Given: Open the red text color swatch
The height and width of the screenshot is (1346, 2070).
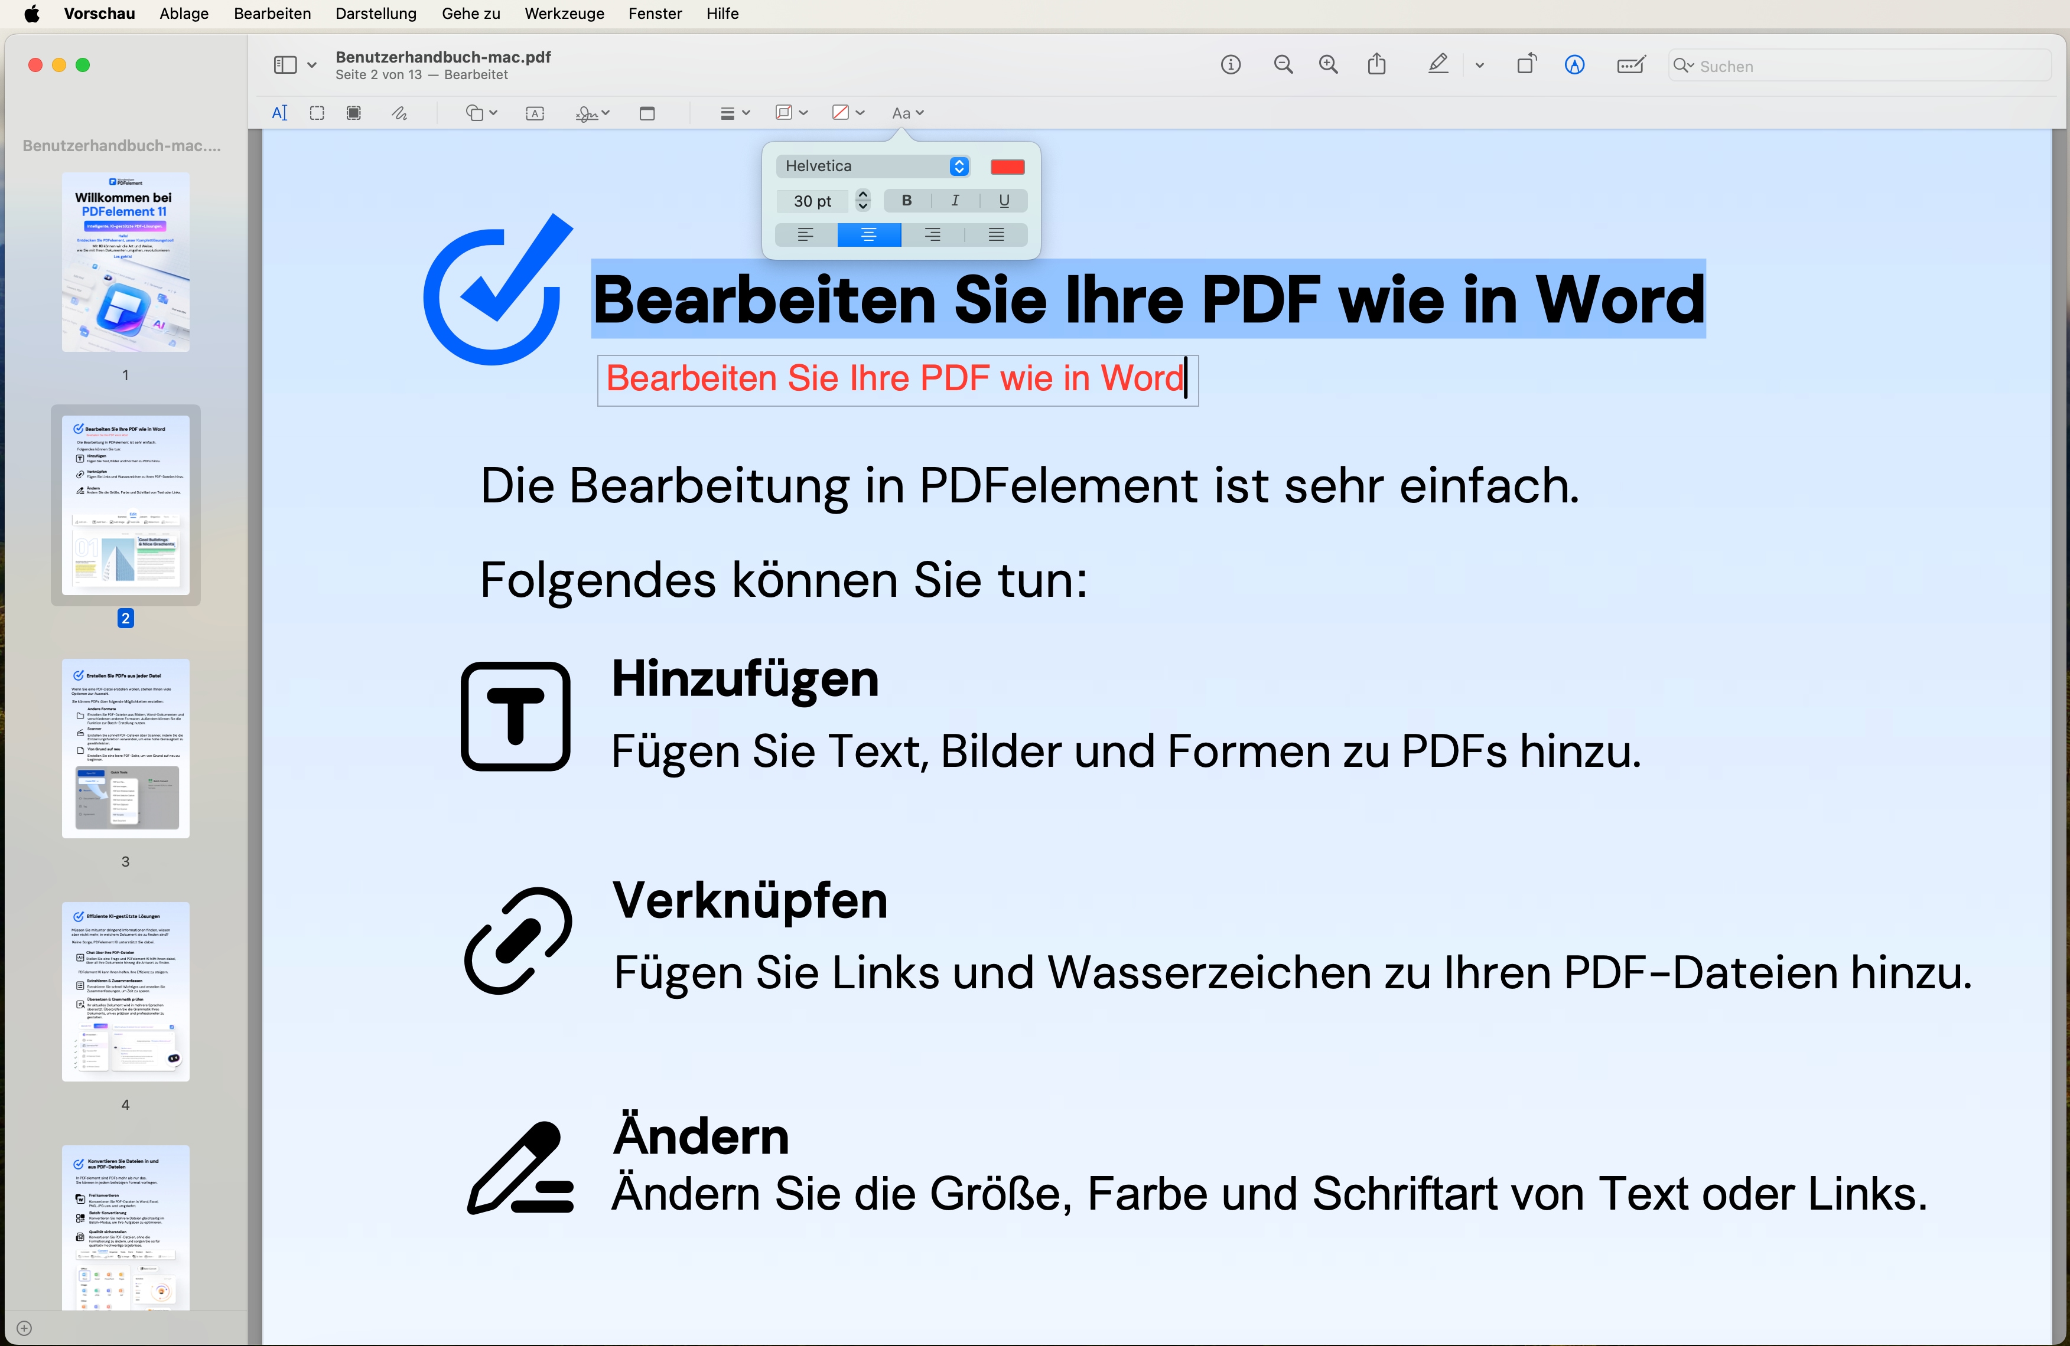Looking at the screenshot, I should coord(1007,167).
